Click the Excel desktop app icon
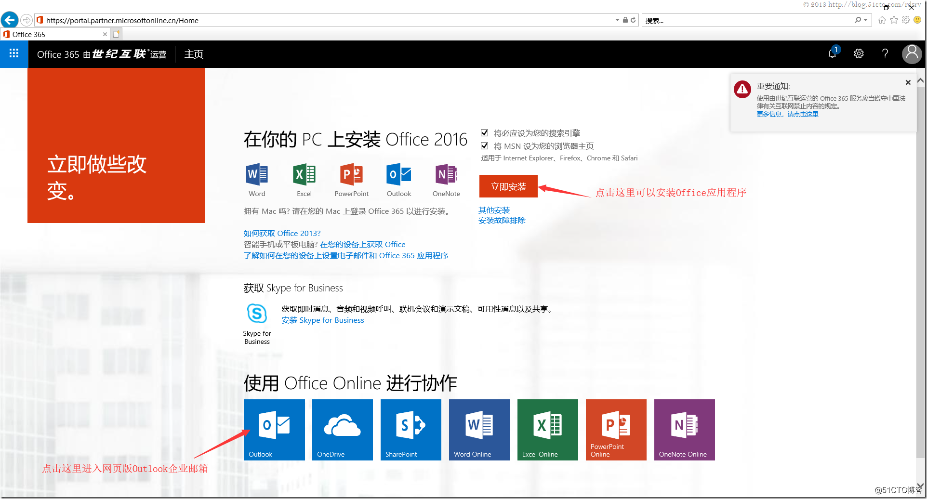927x499 pixels. click(304, 174)
